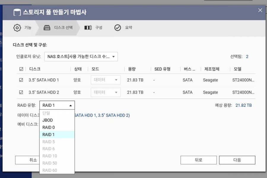Click the SED 유형 column header
This screenshot has height=178, width=267.
coord(162,69)
